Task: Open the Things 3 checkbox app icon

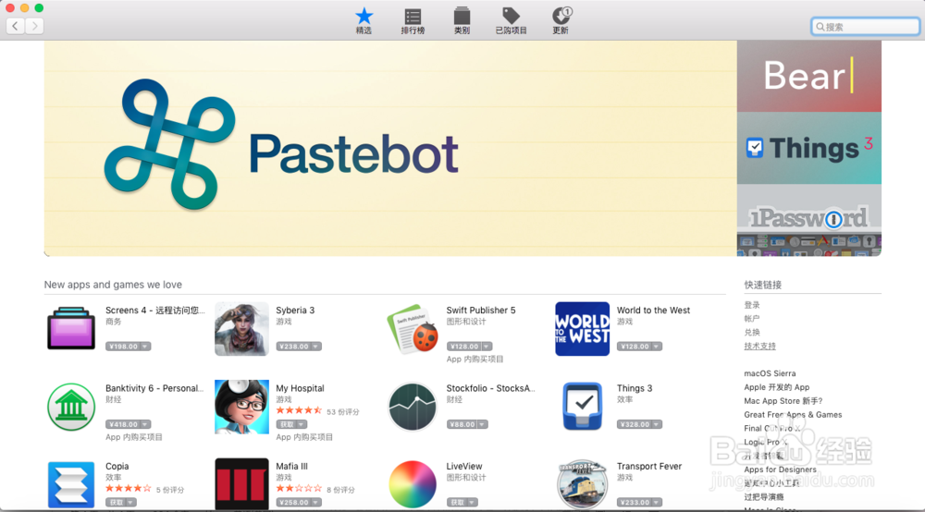Action: [x=582, y=407]
